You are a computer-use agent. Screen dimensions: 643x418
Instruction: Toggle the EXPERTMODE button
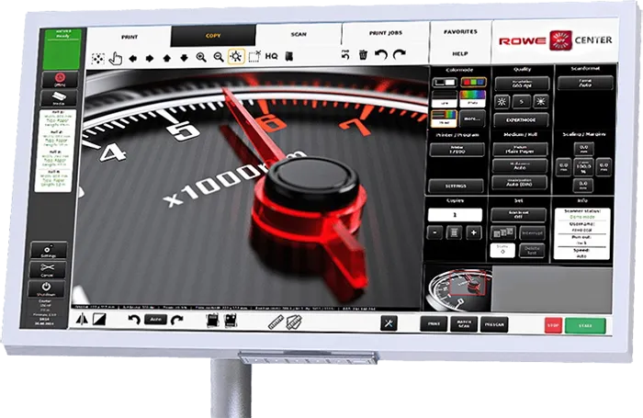pyautogui.click(x=519, y=120)
